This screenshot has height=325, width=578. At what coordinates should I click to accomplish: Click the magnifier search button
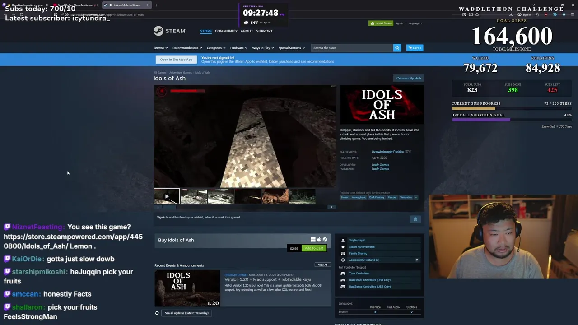click(397, 48)
